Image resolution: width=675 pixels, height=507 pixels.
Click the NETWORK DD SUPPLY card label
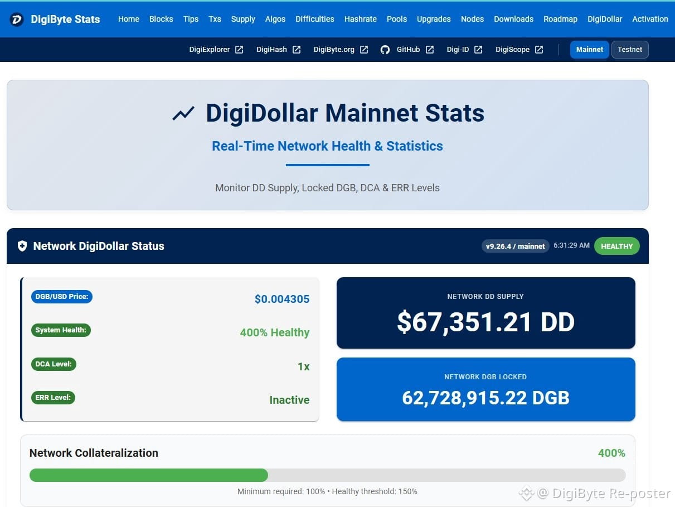coord(485,297)
